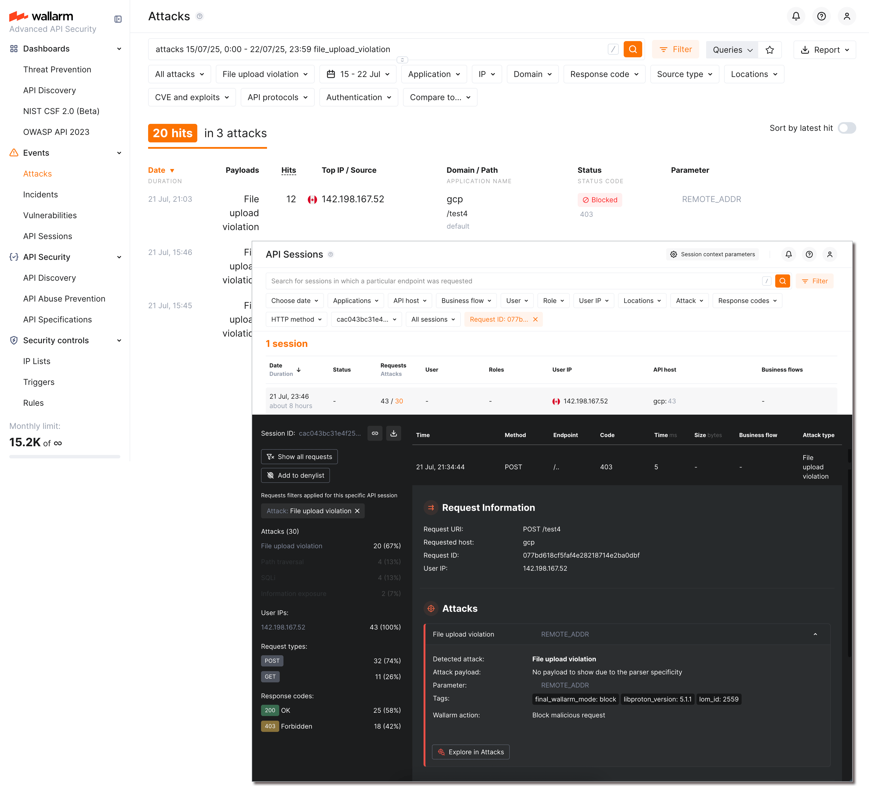This screenshot has height=786, width=869.
Task: Click the orange search button in Attacks
Action: click(x=632, y=49)
